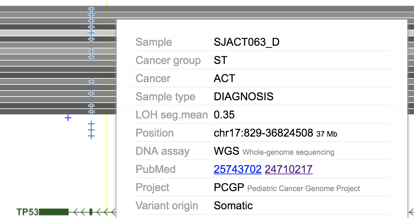The height and width of the screenshot is (218, 414).
Task: Click the DIAGNOSIS sample type value
Action: pos(244,97)
